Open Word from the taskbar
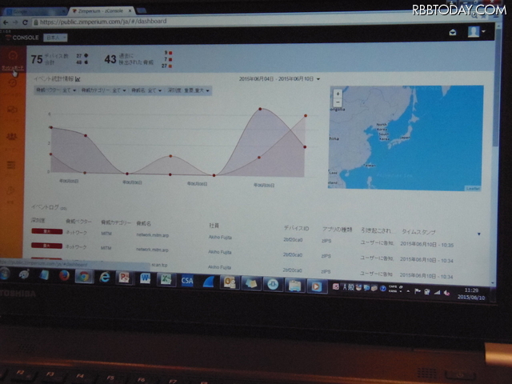This screenshot has width=512, height=384. coord(145,279)
